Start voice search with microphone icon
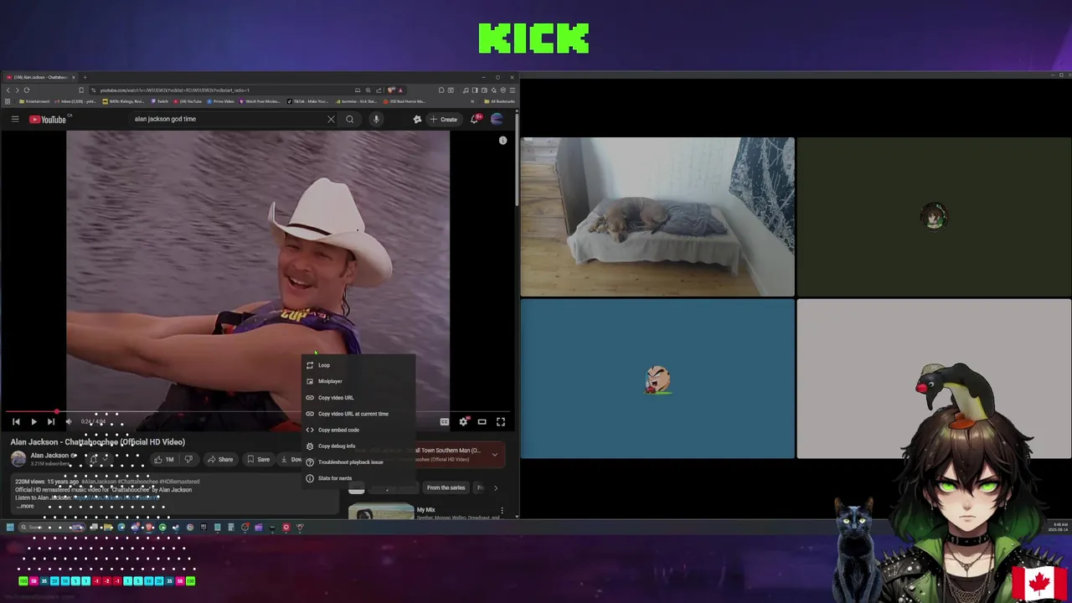1072x603 pixels. [376, 119]
